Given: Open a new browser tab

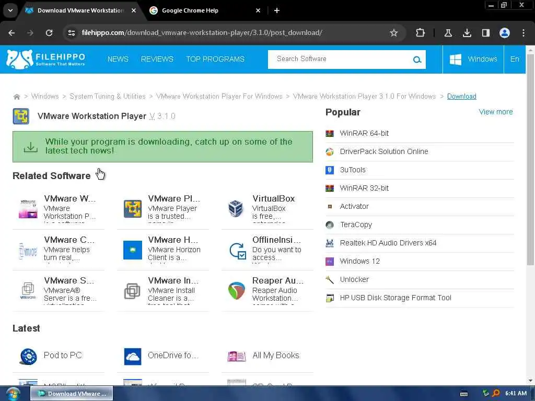Looking at the screenshot, I should tap(277, 10).
